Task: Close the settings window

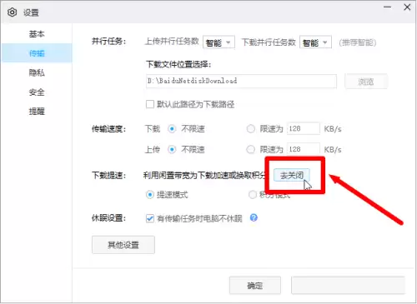Action: 407,7
